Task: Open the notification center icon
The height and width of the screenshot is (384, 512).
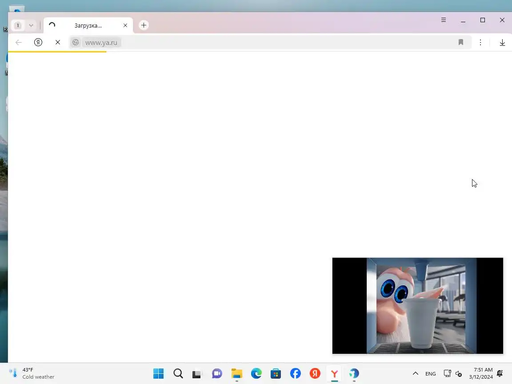Action: click(x=500, y=373)
